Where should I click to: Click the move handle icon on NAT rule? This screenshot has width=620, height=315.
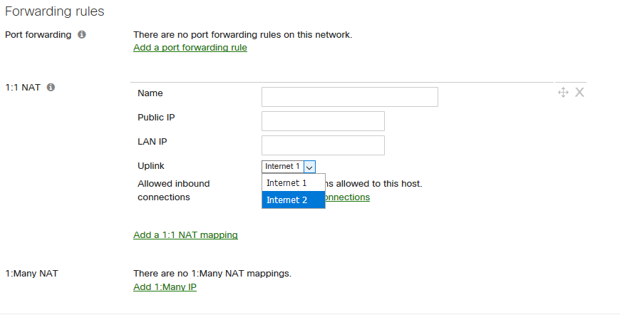click(x=563, y=93)
